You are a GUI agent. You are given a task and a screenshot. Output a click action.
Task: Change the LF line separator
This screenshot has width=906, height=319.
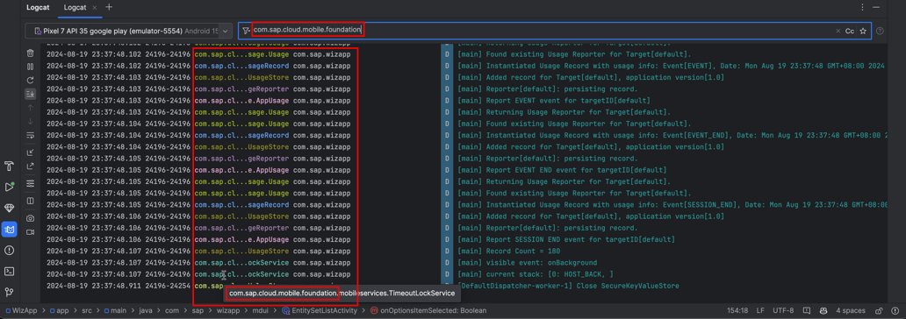point(760,310)
